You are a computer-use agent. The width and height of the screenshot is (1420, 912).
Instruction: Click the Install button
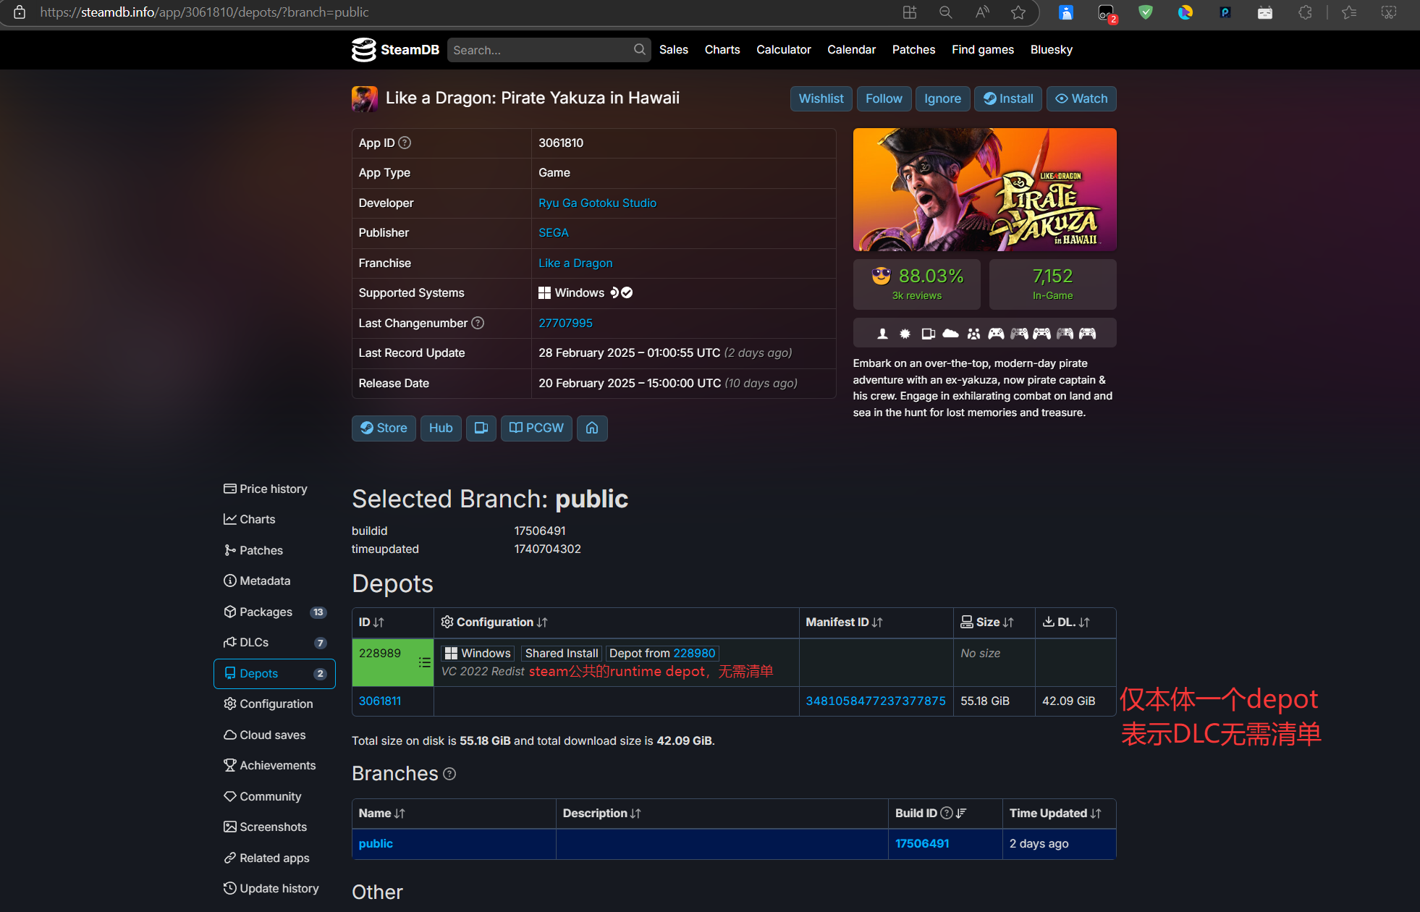point(1008,99)
